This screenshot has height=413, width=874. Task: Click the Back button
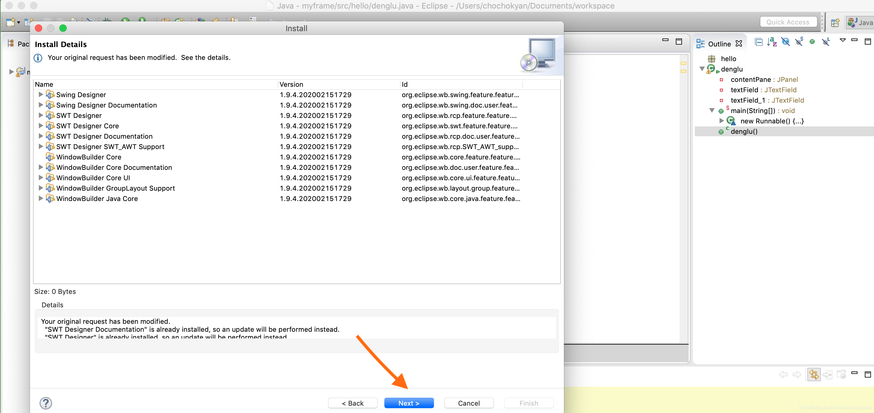click(353, 403)
